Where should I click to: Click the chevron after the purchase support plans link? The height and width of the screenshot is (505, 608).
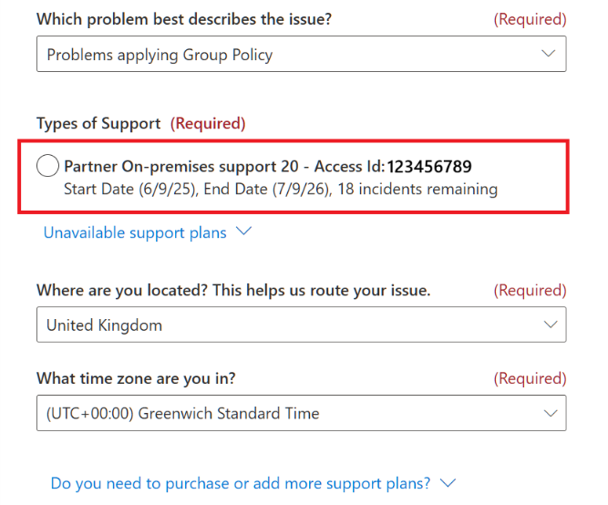point(447,482)
